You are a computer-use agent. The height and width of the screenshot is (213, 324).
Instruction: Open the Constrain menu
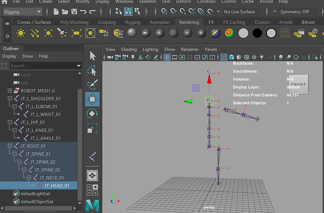206,2
